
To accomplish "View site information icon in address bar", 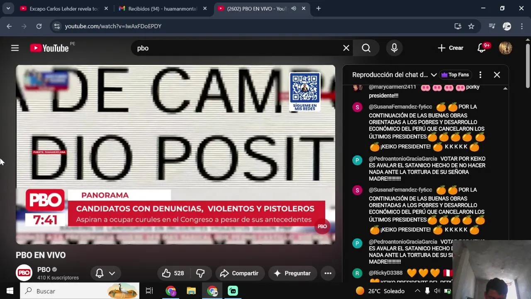I will [x=57, y=26].
